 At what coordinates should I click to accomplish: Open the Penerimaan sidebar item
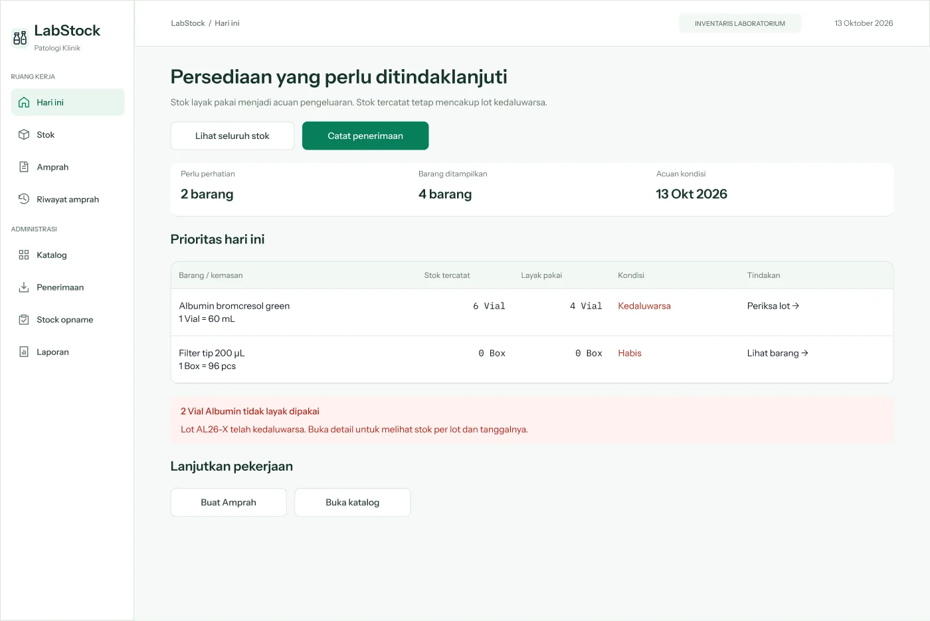[68, 287]
